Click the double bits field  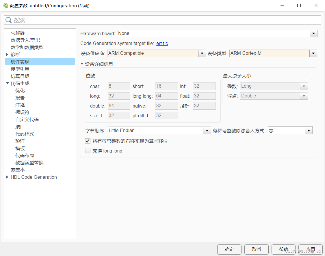pos(119,106)
